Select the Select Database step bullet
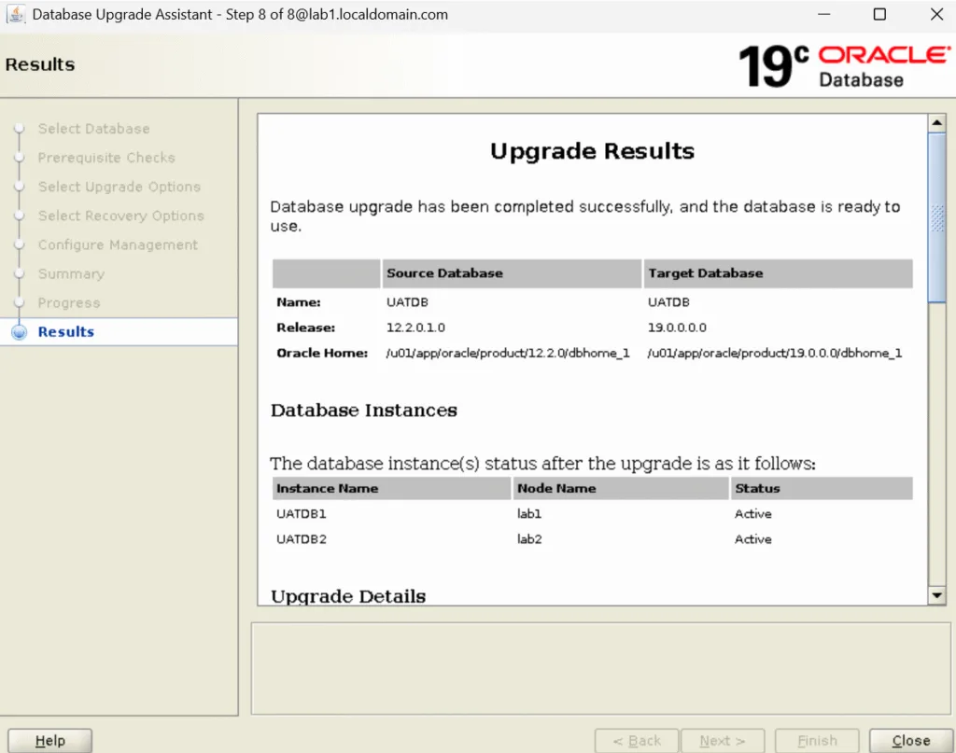This screenshot has width=956, height=753. [20, 129]
